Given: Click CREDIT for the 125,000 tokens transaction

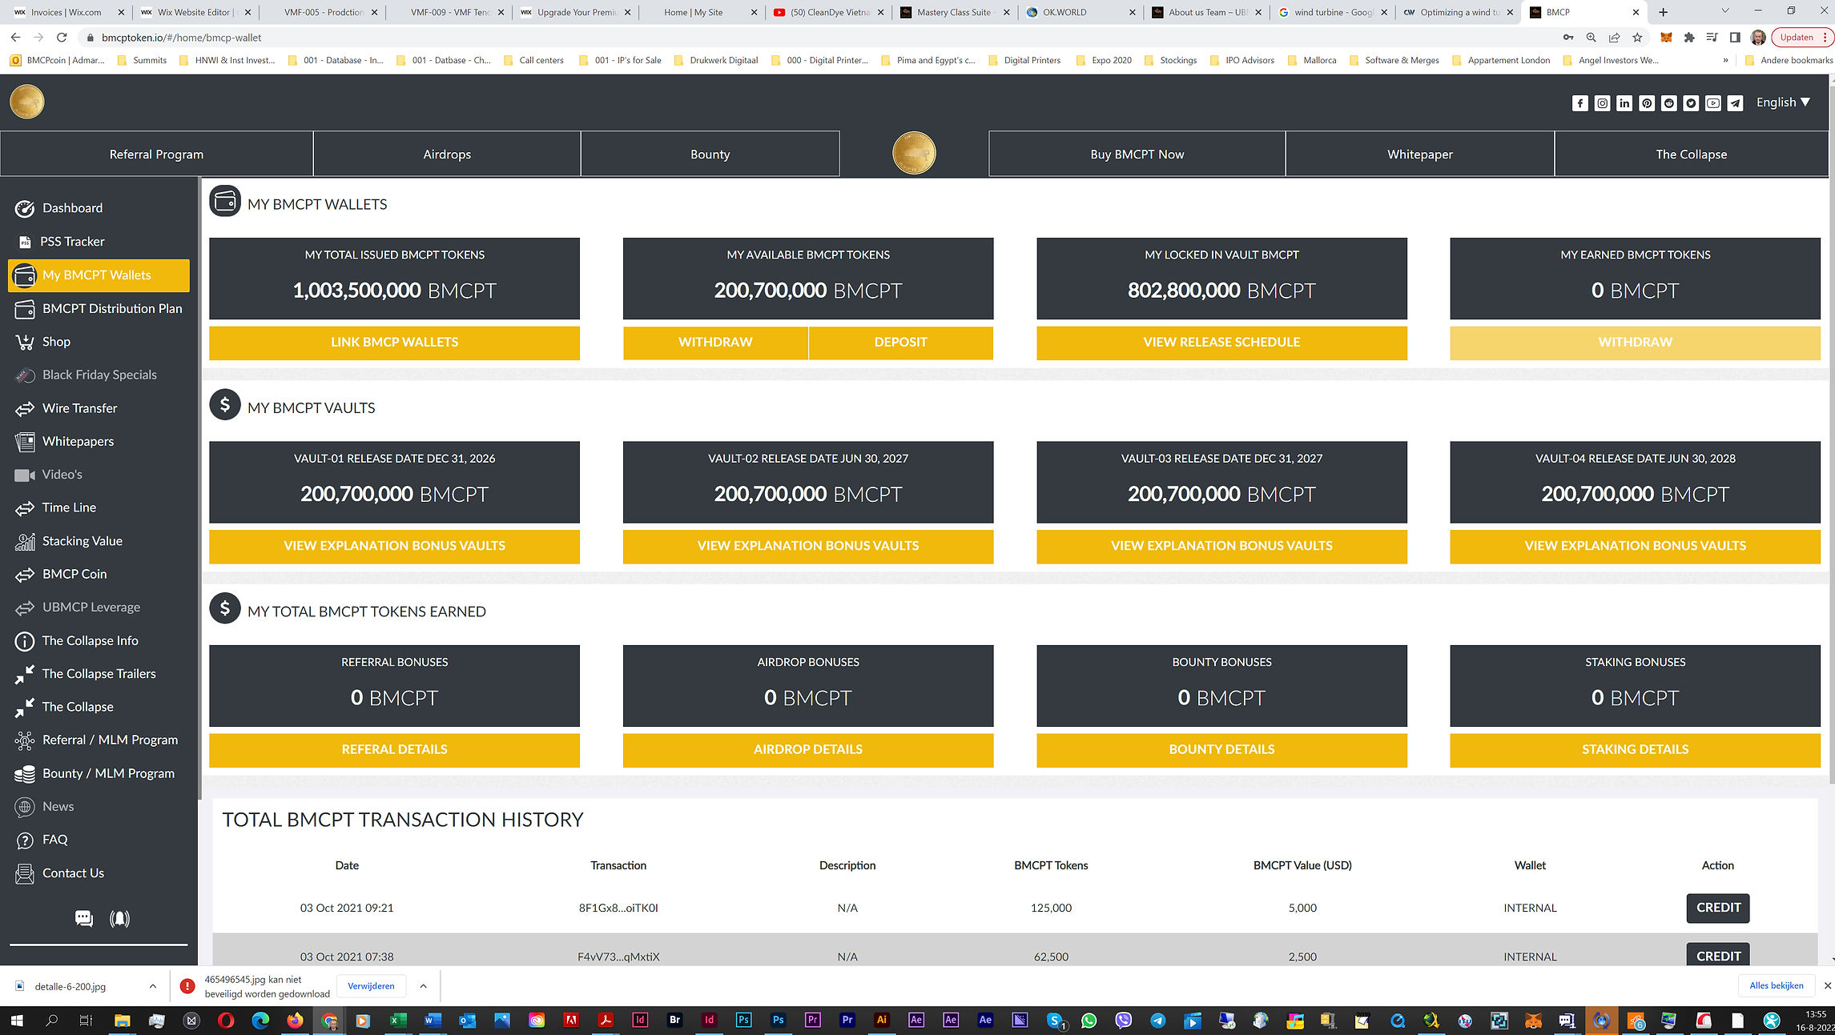Looking at the screenshot, I should 1717,908.
